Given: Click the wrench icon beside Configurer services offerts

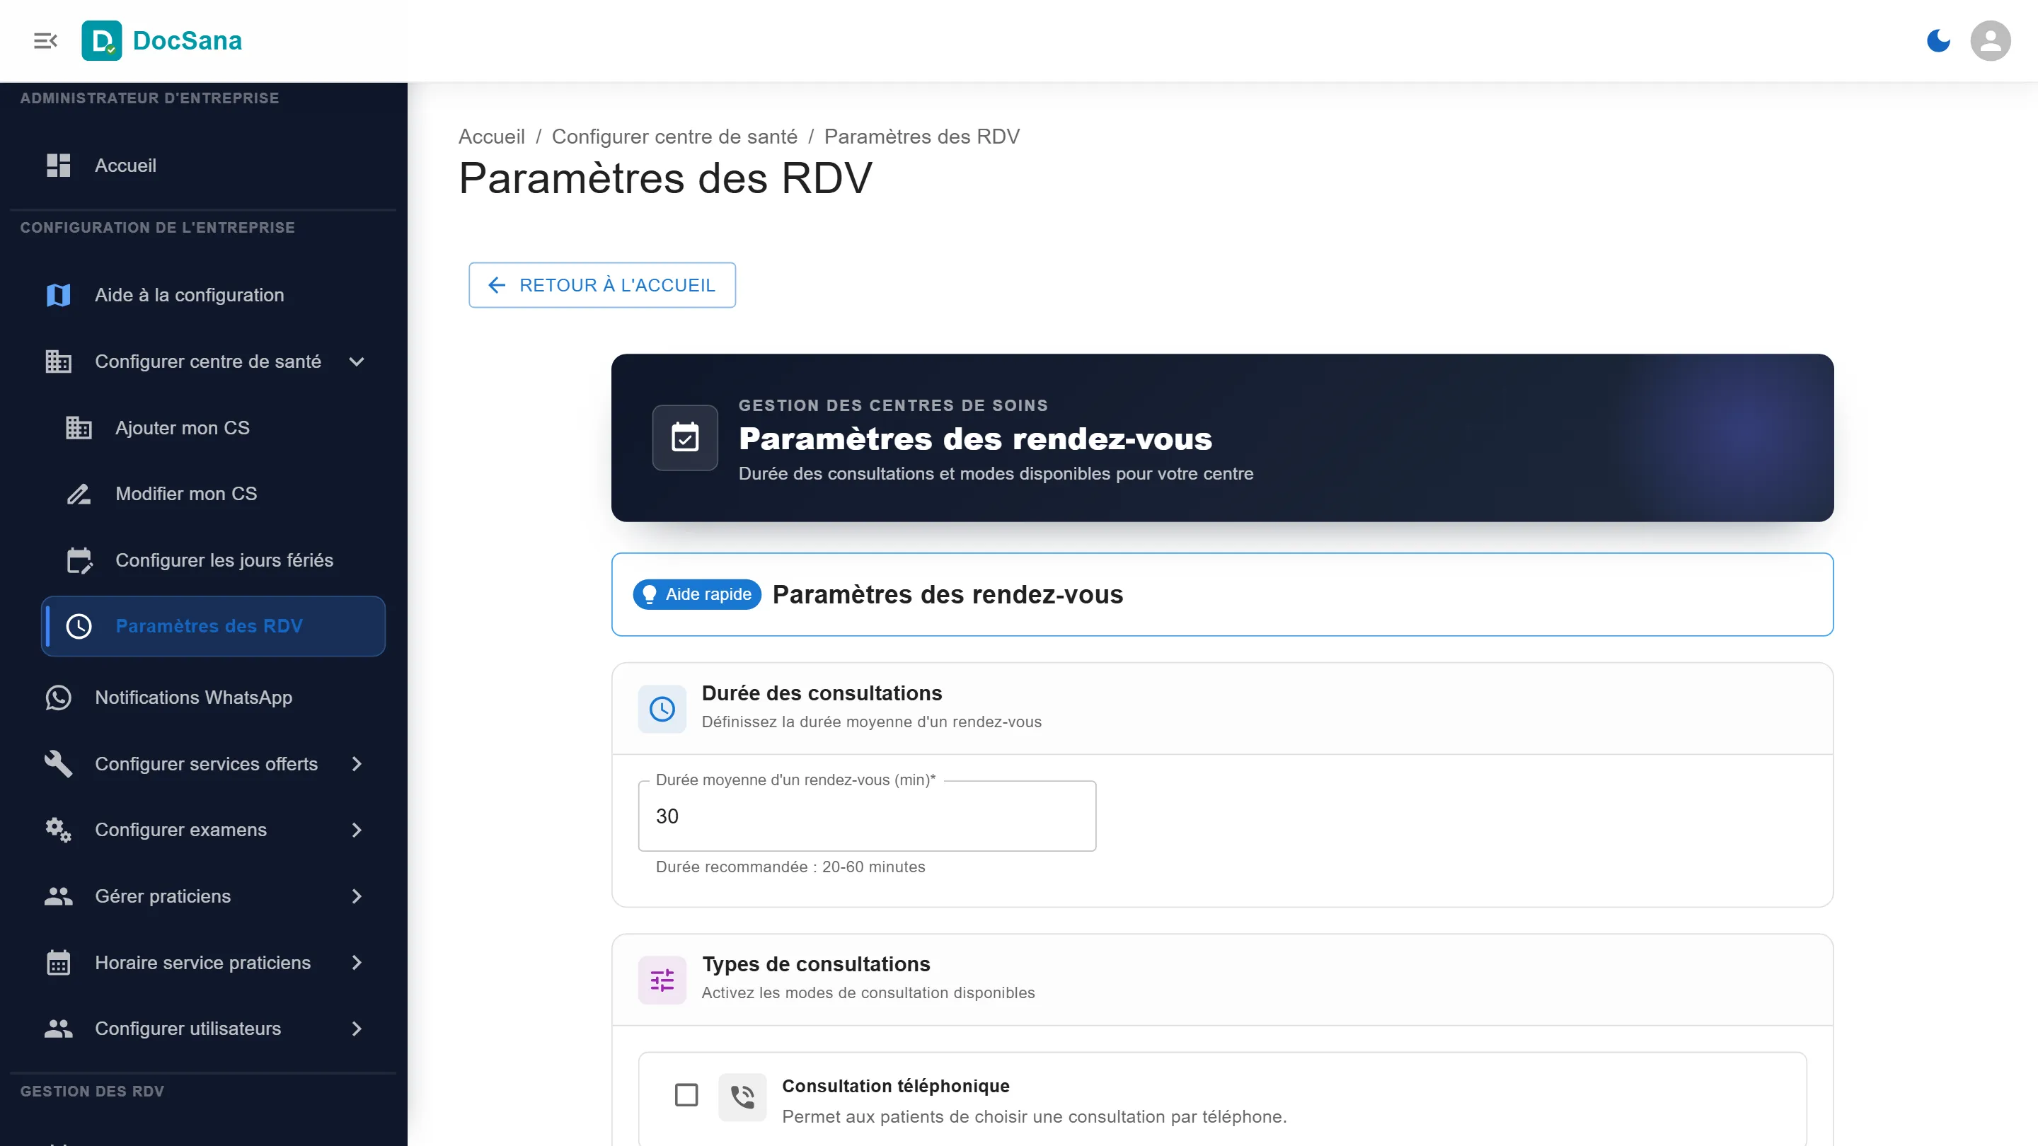Looking at the screenshot, I should (59, 764).
